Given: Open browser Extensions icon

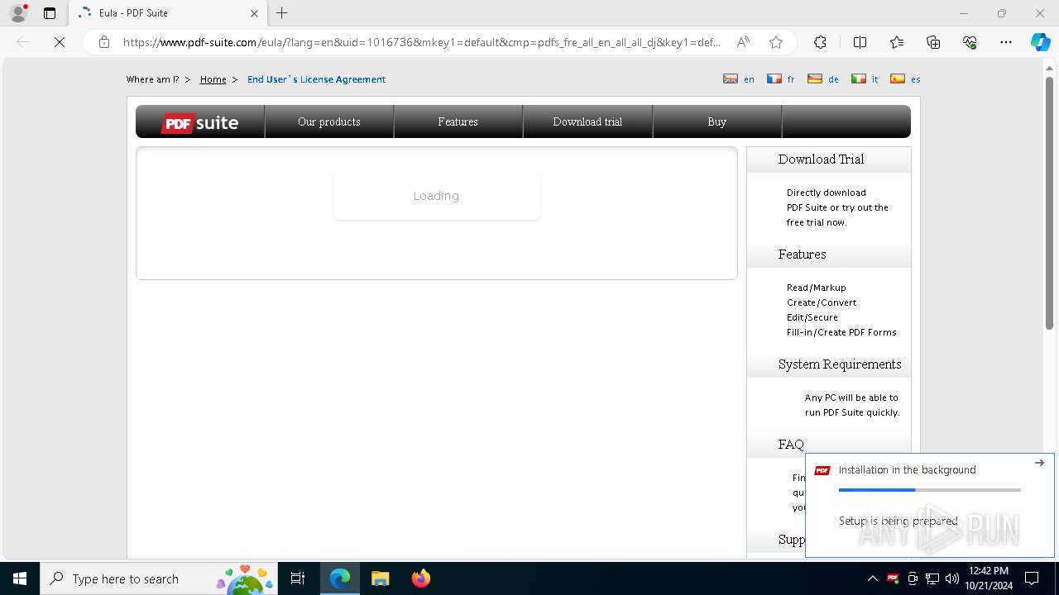Looking at the screenshot, I should (820, 42).
